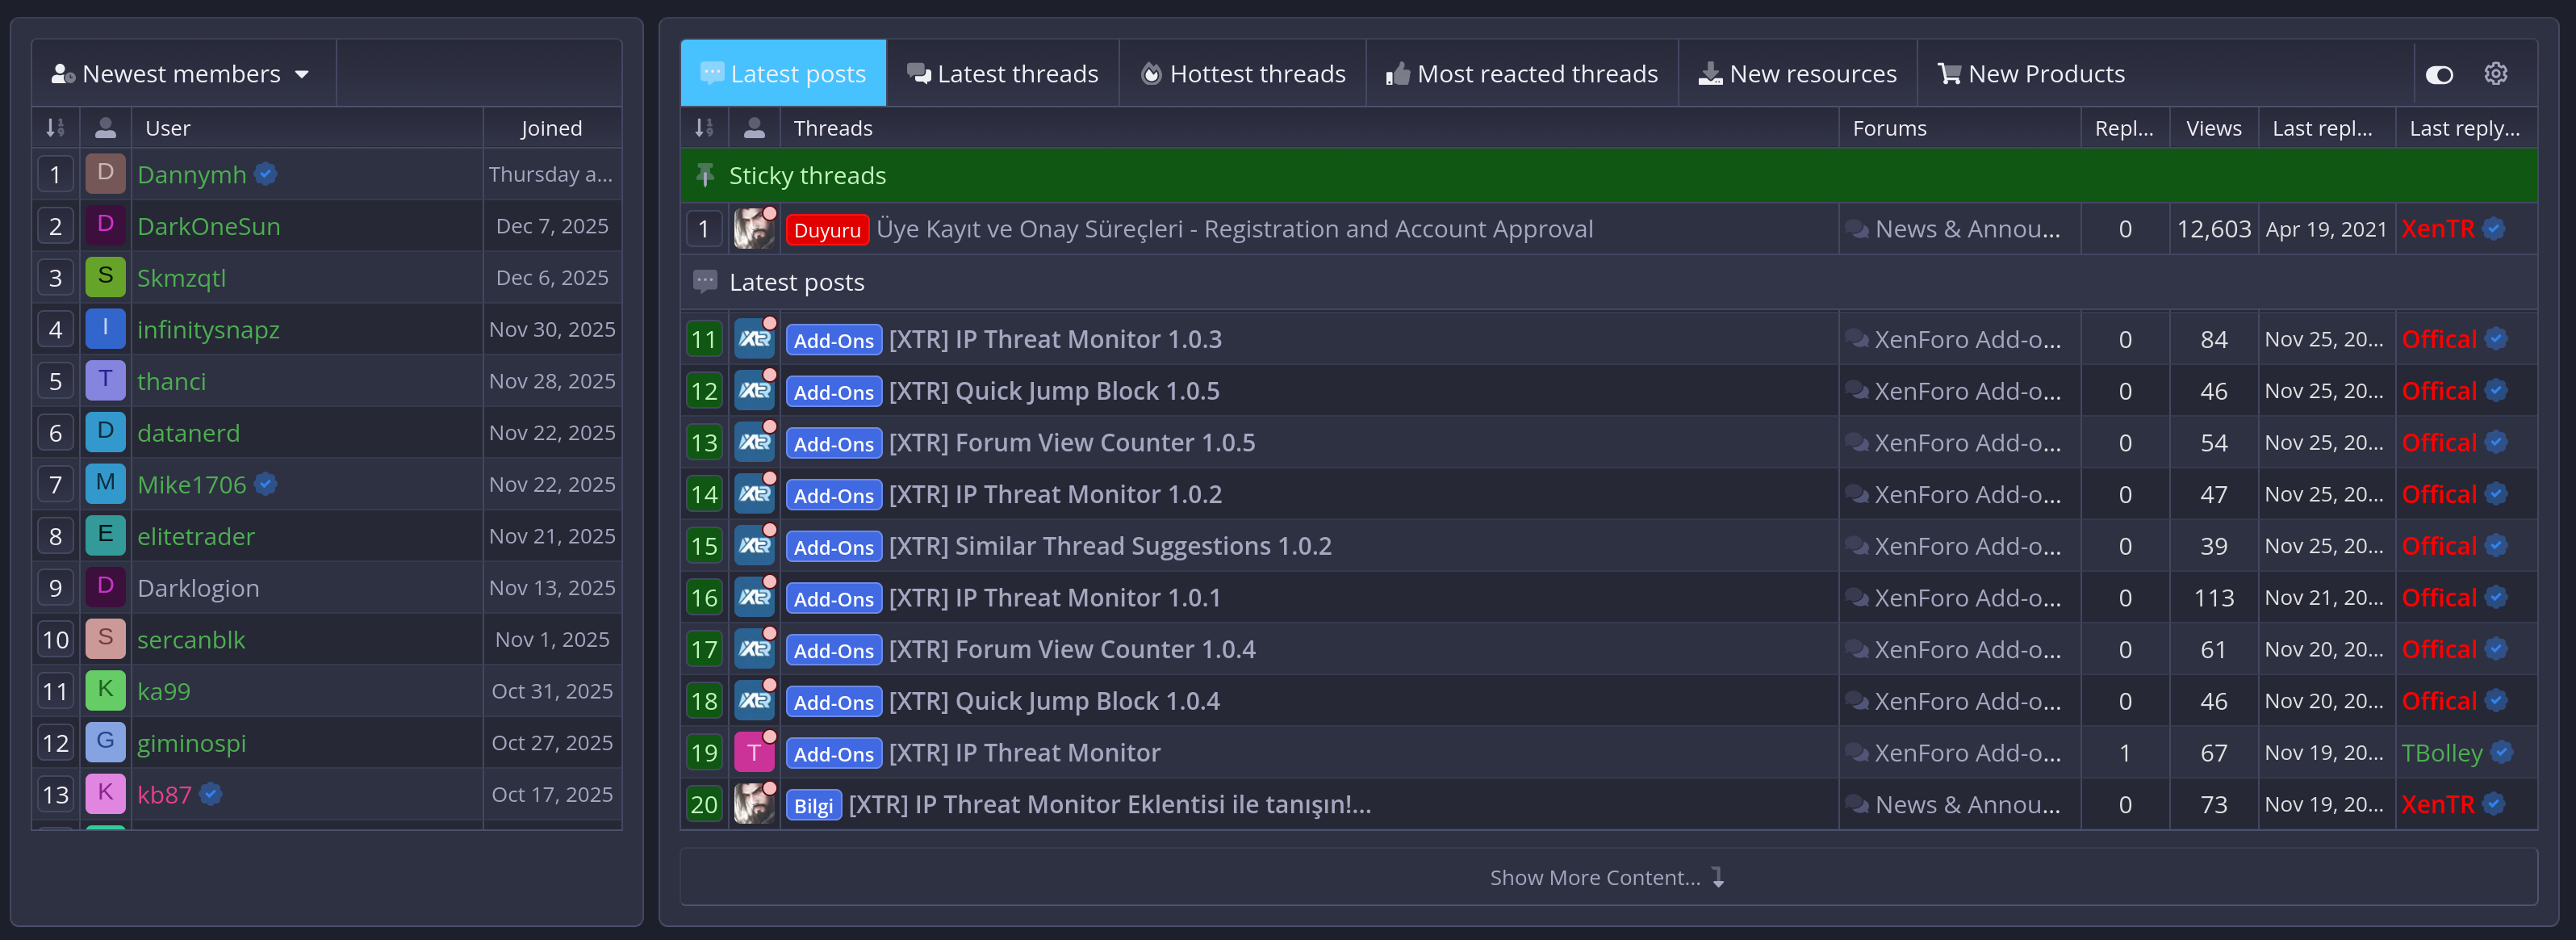Open Dannymh member profile link
2576x940 pixels.
point(191,173)
